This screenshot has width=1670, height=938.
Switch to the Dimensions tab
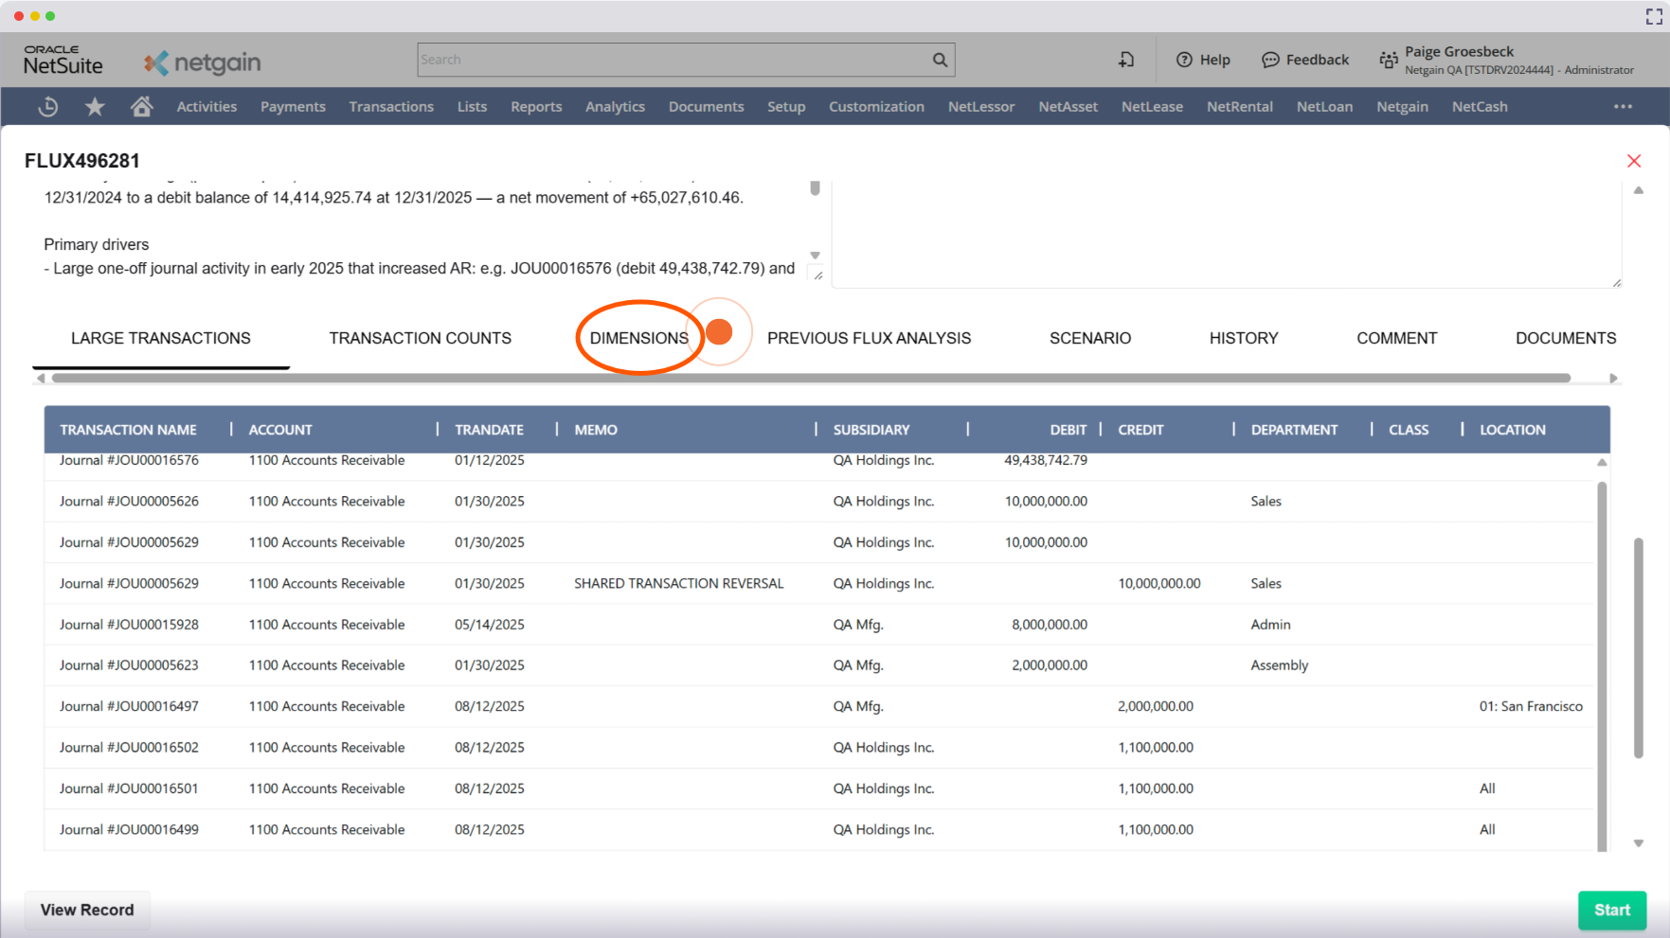tap(638, 338)
